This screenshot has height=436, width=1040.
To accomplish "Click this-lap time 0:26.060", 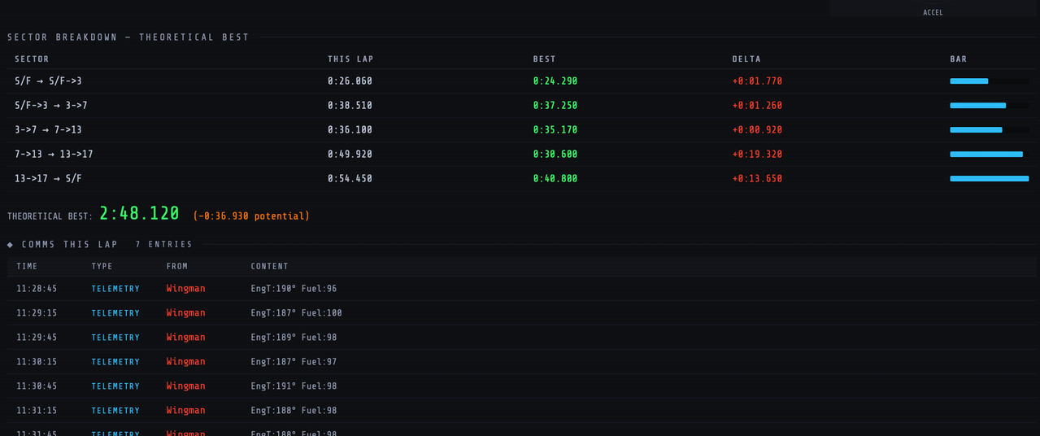I will (350, 81).
